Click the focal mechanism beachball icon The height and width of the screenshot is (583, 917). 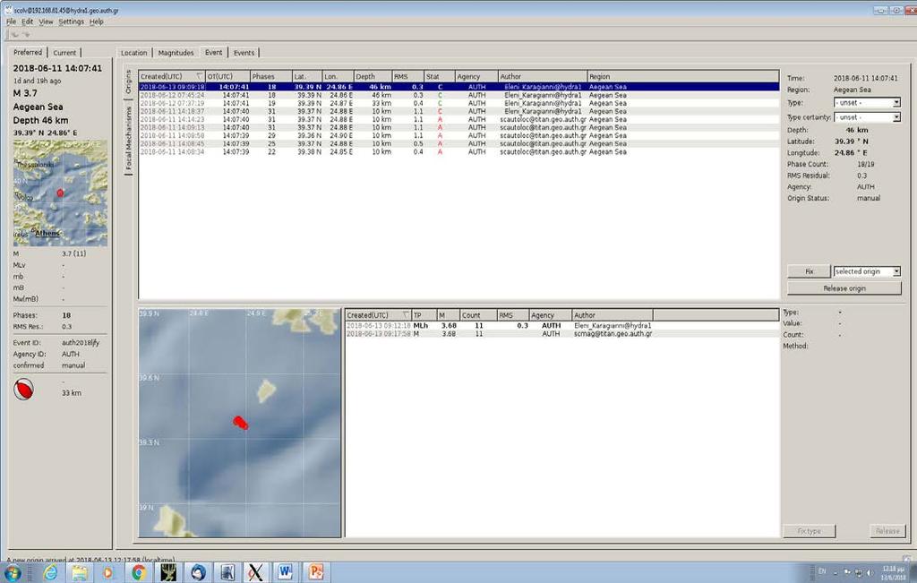(x=23, y=390)
